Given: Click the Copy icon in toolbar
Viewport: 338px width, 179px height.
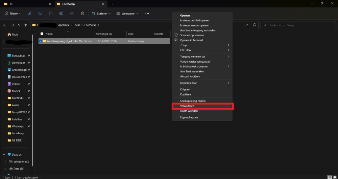Looking at the screenshot, I should point(40,14).
